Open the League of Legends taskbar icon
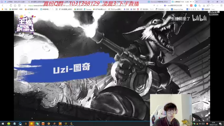Image resolution: width=224 pixels, height=126 pixels. [72, 123]
